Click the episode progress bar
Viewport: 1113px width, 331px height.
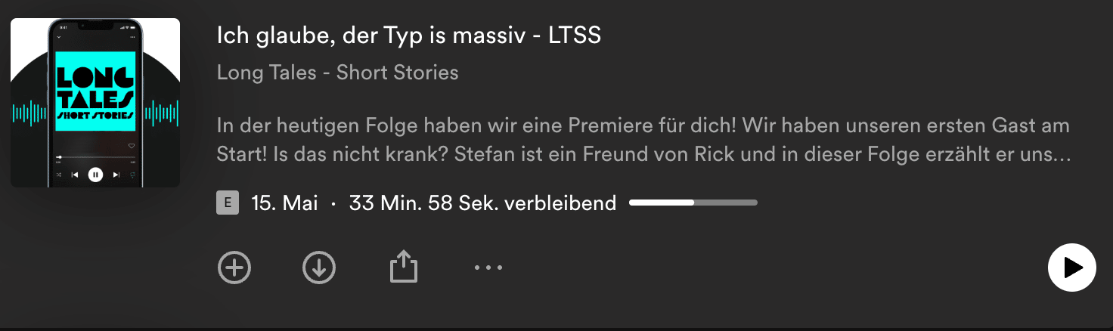[x=693, y=203]
